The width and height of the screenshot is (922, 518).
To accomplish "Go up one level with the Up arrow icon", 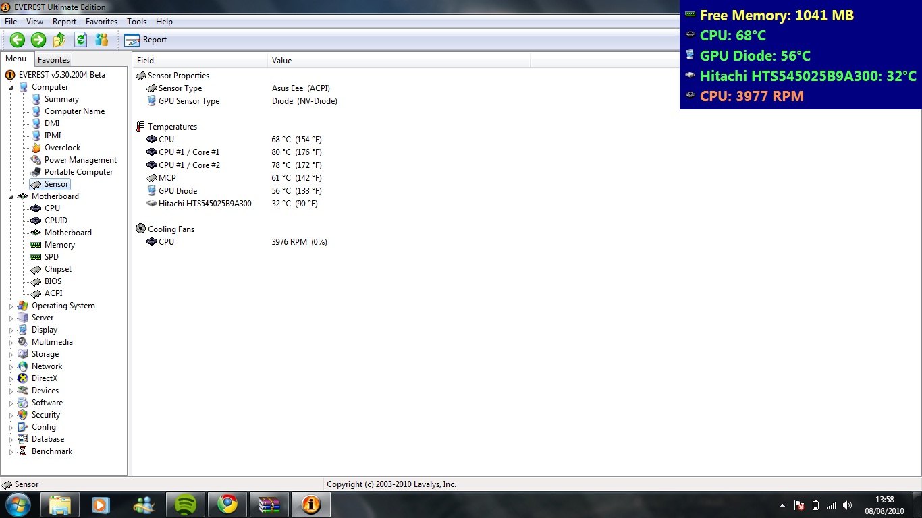I will click(59, 40).
